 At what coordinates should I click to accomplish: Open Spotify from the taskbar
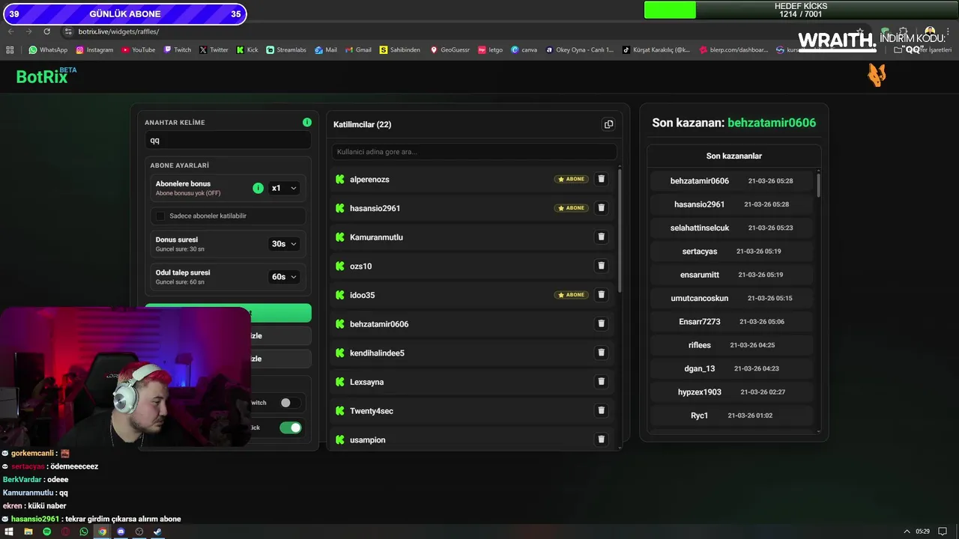point(46,532)
